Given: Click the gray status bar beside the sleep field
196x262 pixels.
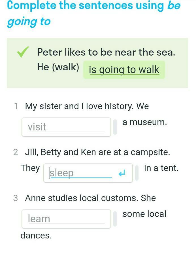Looking at the screenshot, I should click(x=137, y=173).
